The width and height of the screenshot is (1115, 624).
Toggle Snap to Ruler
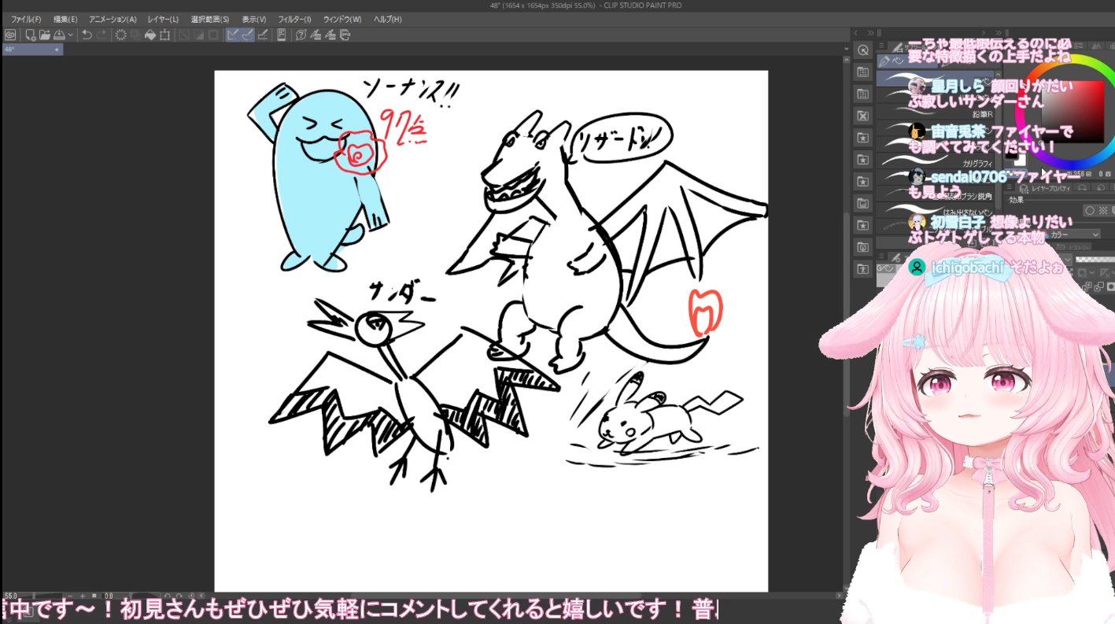[233, 35]
